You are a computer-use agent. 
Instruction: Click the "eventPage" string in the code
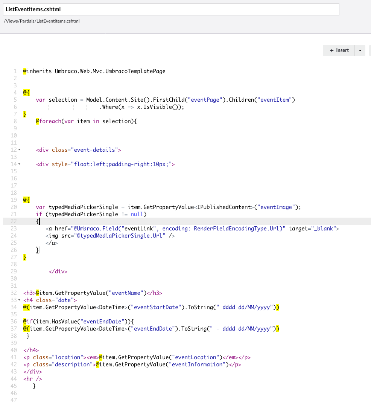pos(205,100)
